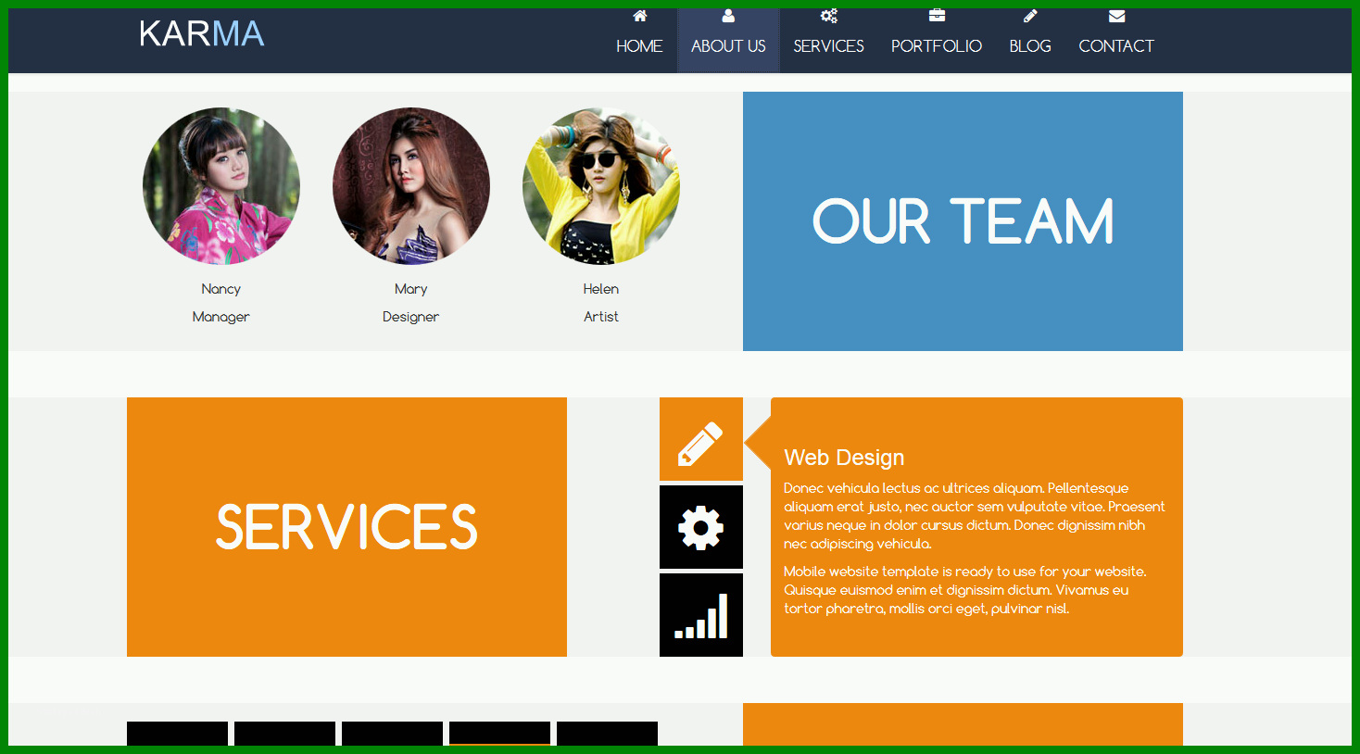The image size is (1360, 754).
Task: Click the person icon above ABOUT US
Action: [x=728, y=16]
